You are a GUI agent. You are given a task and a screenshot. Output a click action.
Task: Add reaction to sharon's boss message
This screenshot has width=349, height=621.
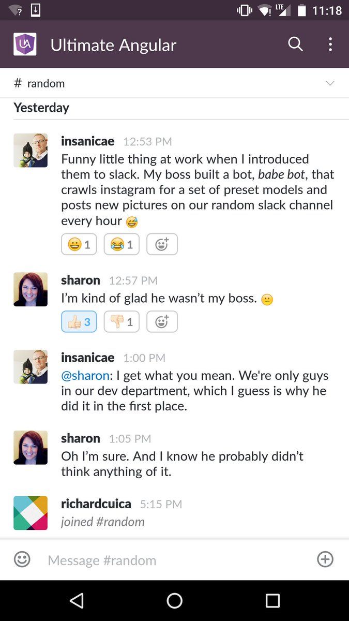point(162,322)
